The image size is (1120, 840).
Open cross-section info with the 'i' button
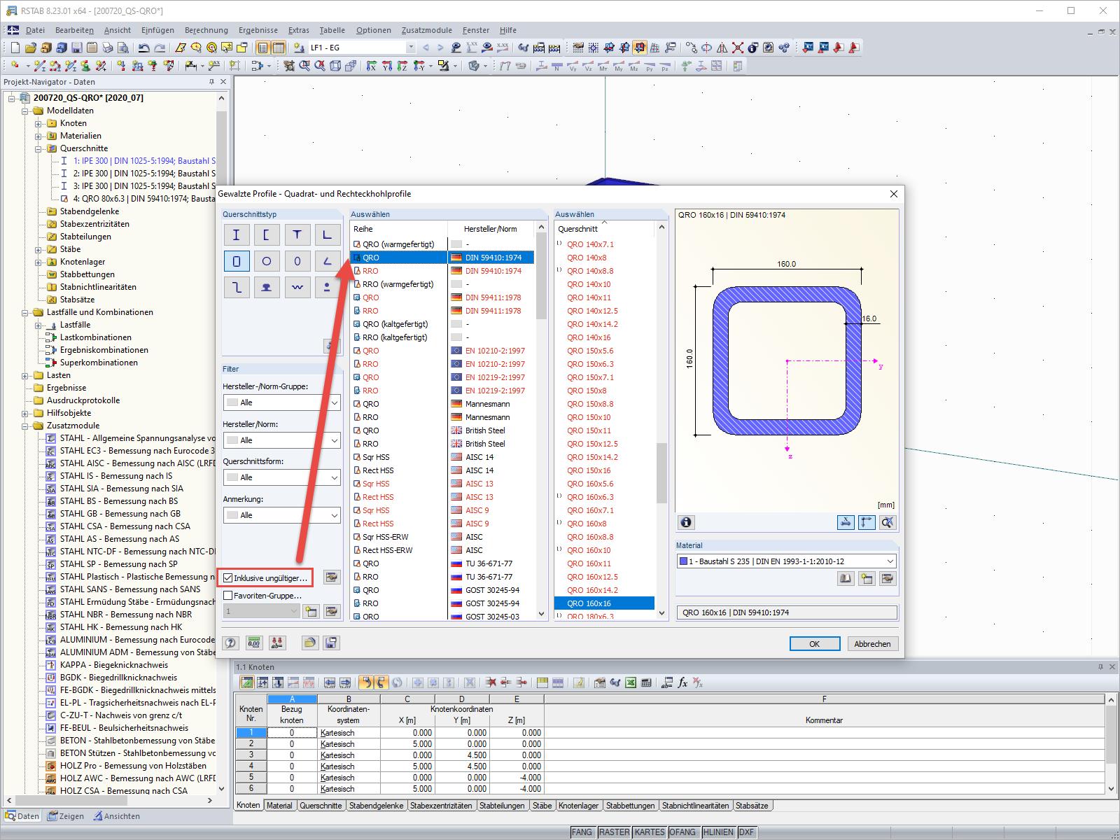click(x=686, y=522)
